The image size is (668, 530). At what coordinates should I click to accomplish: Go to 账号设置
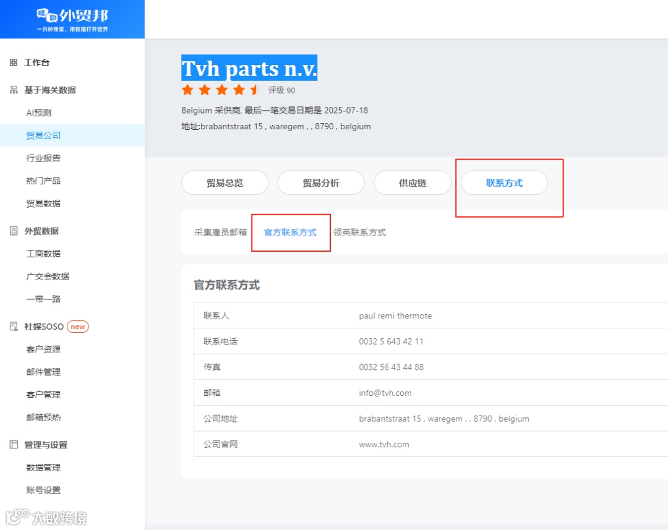(43, 490)
